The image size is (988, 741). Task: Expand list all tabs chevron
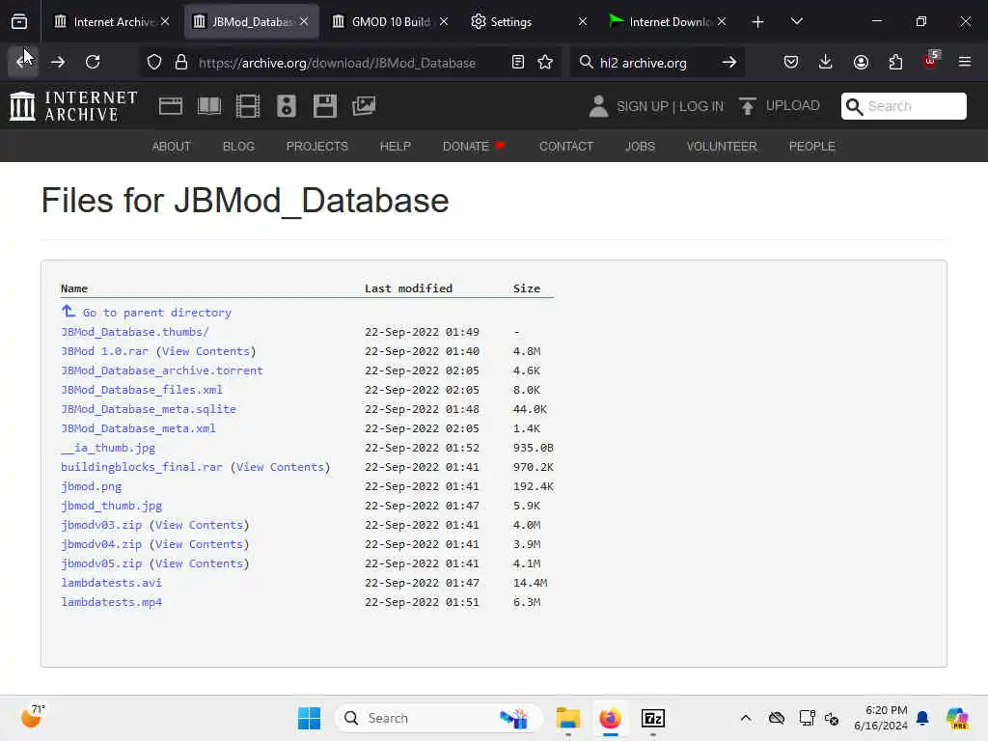796,22
